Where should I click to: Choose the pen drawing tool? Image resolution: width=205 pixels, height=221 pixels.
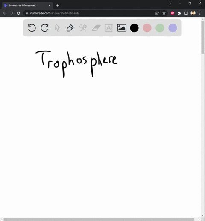(70, 28)
